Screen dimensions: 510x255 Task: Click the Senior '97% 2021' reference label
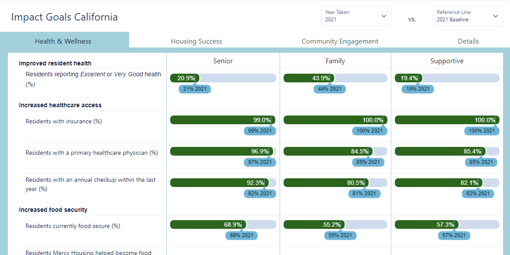(x=260, y=162)
